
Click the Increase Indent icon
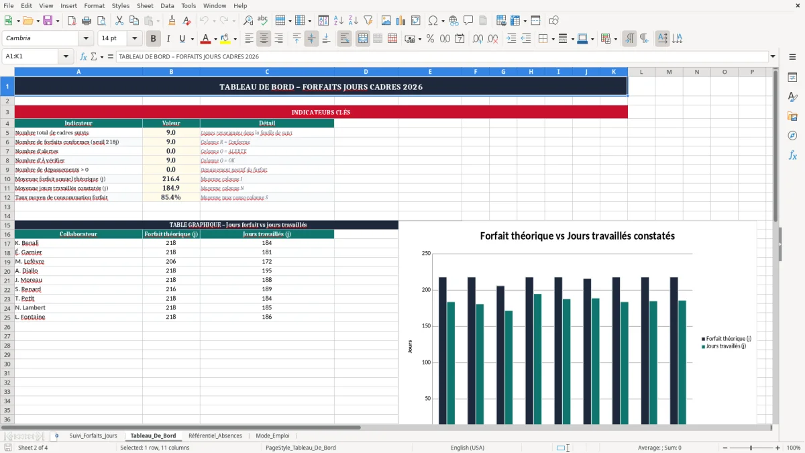tap(511, 39)
